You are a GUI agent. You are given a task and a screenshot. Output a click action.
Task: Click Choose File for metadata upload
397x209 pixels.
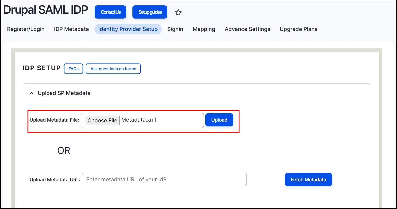102,121
